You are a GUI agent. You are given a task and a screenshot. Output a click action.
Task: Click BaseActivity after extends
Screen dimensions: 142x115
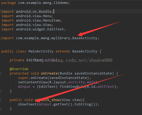[85, 51]
